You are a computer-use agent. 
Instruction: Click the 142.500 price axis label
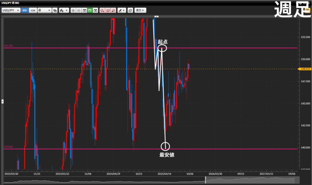coord(305,125)
